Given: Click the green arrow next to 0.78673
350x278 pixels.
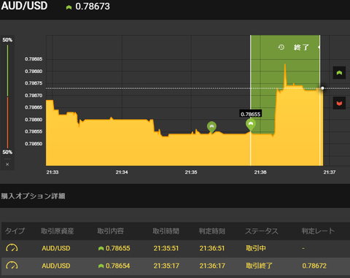Looking at the screenshot, I should click(x=69, y=7).
